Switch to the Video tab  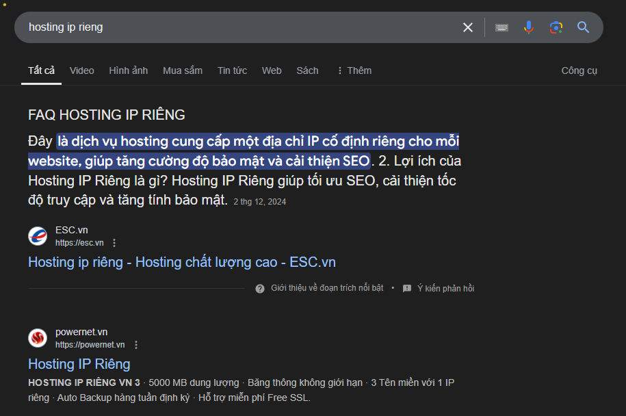tap(81, 70)
